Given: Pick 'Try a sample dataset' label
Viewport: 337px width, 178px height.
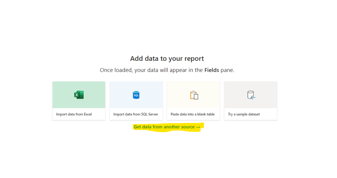Looking at the screenshot, I should (244, 114).
